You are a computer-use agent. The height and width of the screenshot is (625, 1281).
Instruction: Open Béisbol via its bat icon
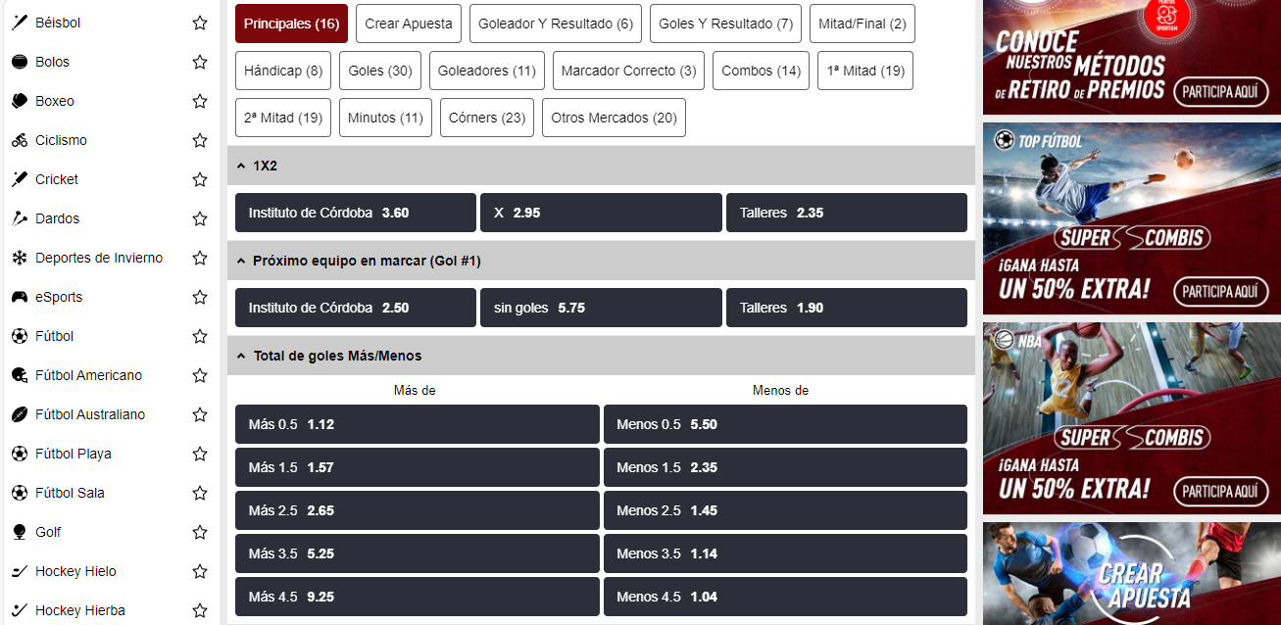[20, 23]
